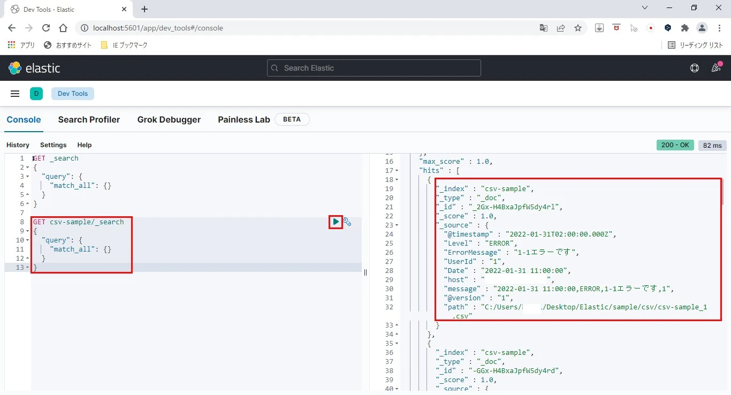Open the browser tab search chevron
This screenshot has height=395, width=731.
(645, 8)
